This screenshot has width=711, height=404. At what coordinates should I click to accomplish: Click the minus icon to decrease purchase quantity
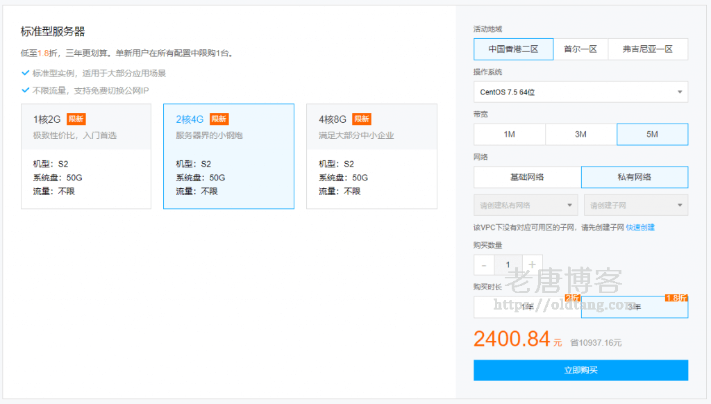(x=483, y=264)
